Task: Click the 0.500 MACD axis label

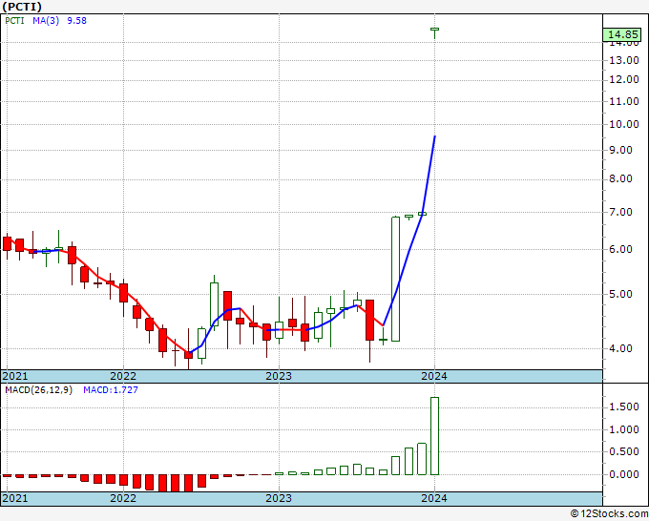Action: (624, 451)
